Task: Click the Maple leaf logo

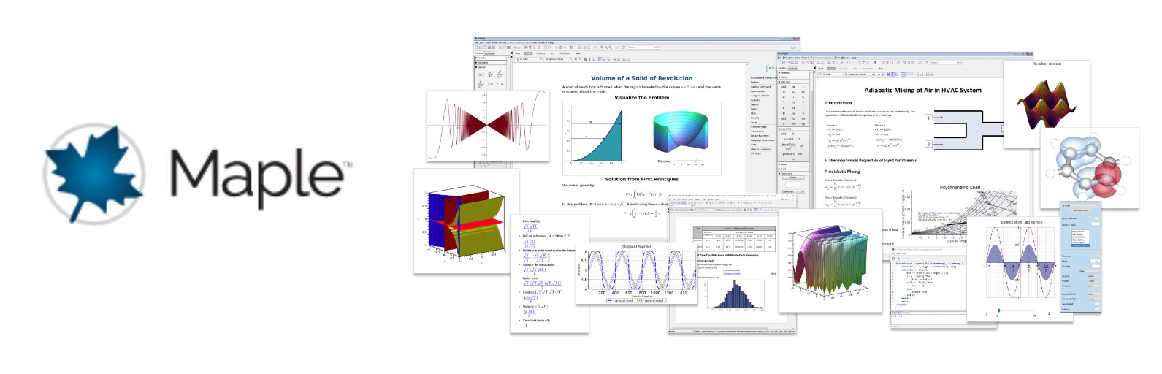Action: (x=94, y=172)
